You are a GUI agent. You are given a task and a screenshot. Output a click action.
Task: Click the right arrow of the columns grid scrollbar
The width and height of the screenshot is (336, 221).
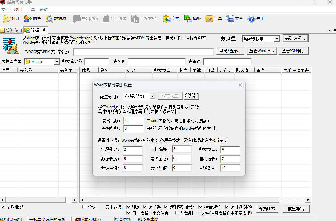[308, 200]
